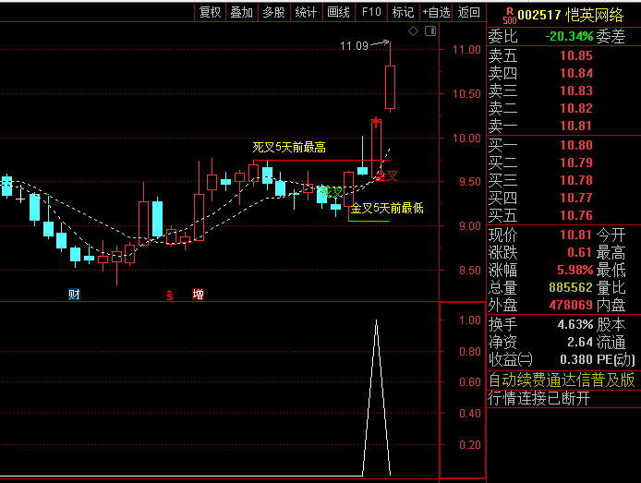Add stock via +自选 button

[436, 12]
